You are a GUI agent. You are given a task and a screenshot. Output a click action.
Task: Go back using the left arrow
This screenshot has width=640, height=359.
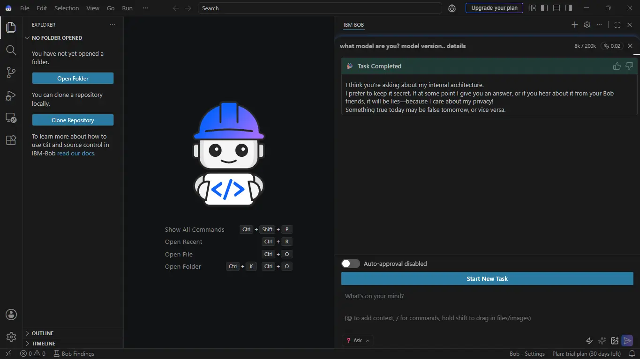pyautogui.click(x=176, y=8)
